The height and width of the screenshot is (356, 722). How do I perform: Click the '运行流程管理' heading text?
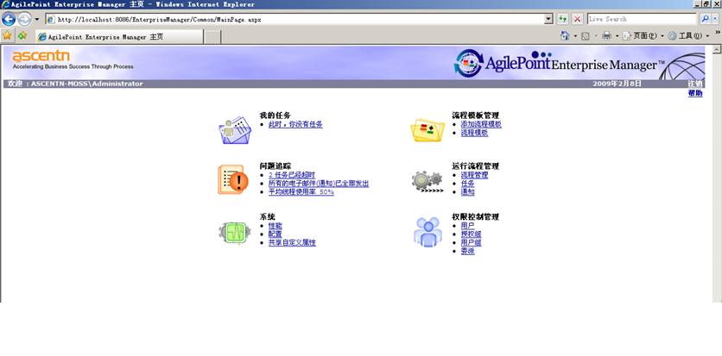click(x=475, y=166)
